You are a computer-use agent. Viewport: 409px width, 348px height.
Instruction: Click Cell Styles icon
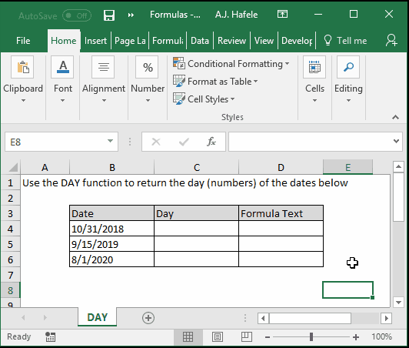179,99
